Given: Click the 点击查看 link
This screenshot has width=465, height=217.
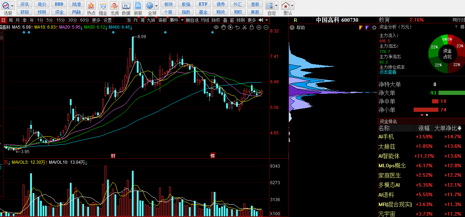Looking at the screenshot, I should tap(388, 72).
